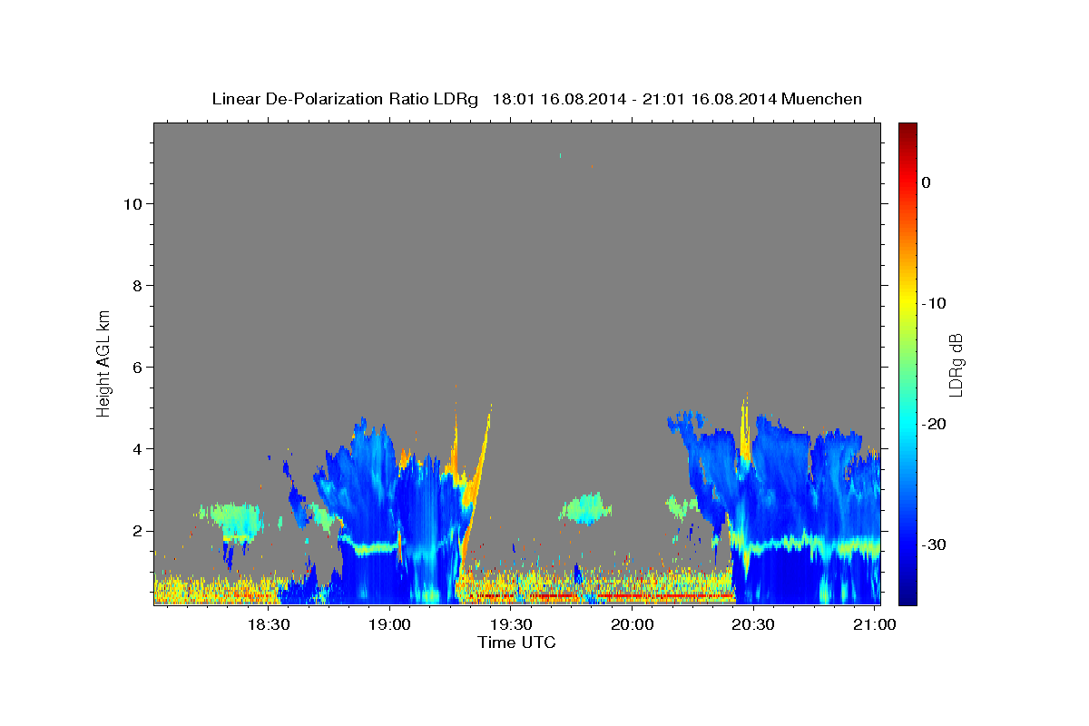
Task: Click the colorbar value -20
Action: 934,424
